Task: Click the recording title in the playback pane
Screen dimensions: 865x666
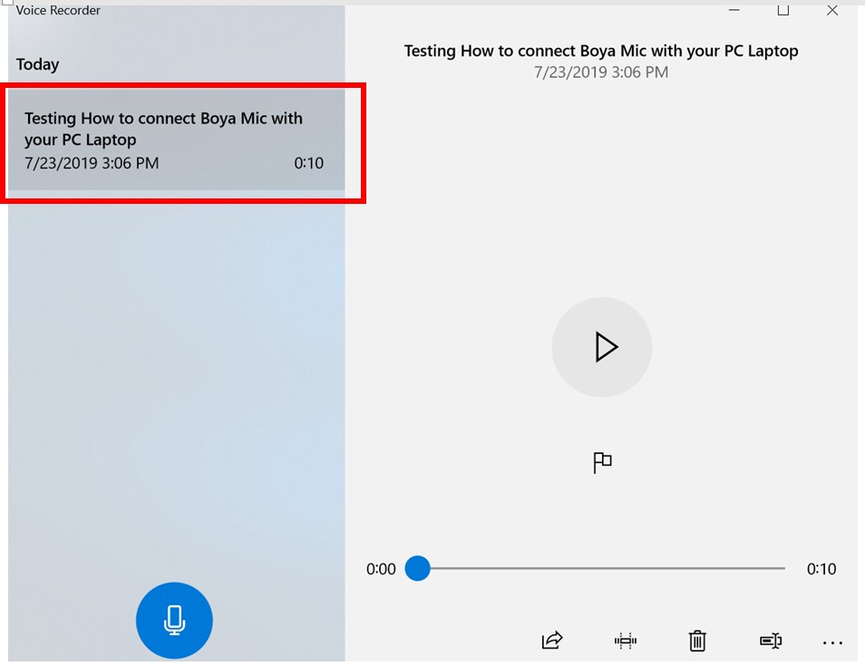Action: (601, 51)
